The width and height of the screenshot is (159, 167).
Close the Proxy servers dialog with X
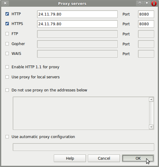click(5, 3)
